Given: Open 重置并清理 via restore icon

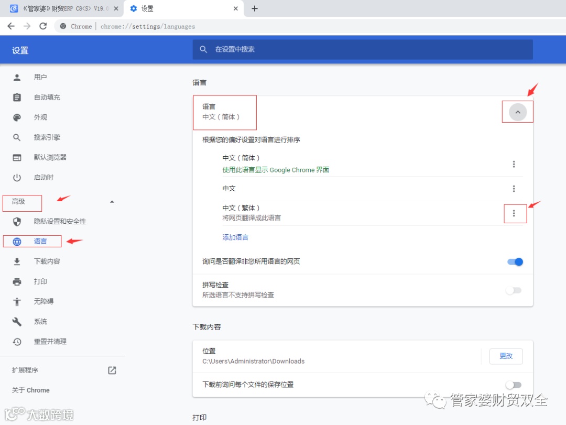Looking at the screenshot, I should 17,342.
